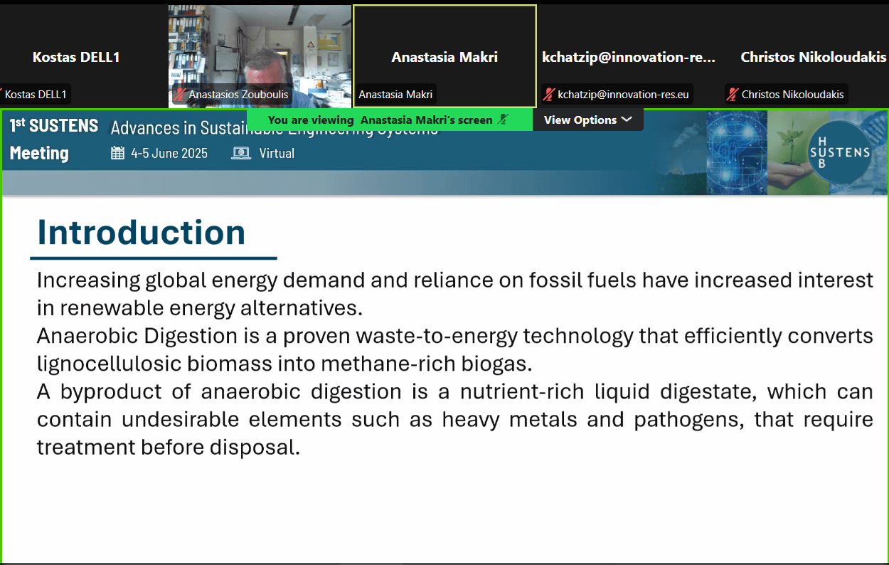
Task: Click muted mic icon beside Anastasios Zouboulis
Action: [x=181, y=94]
